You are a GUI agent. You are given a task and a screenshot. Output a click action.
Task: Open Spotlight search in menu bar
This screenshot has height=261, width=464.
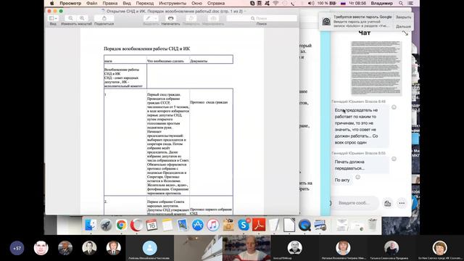pos(401,3)
